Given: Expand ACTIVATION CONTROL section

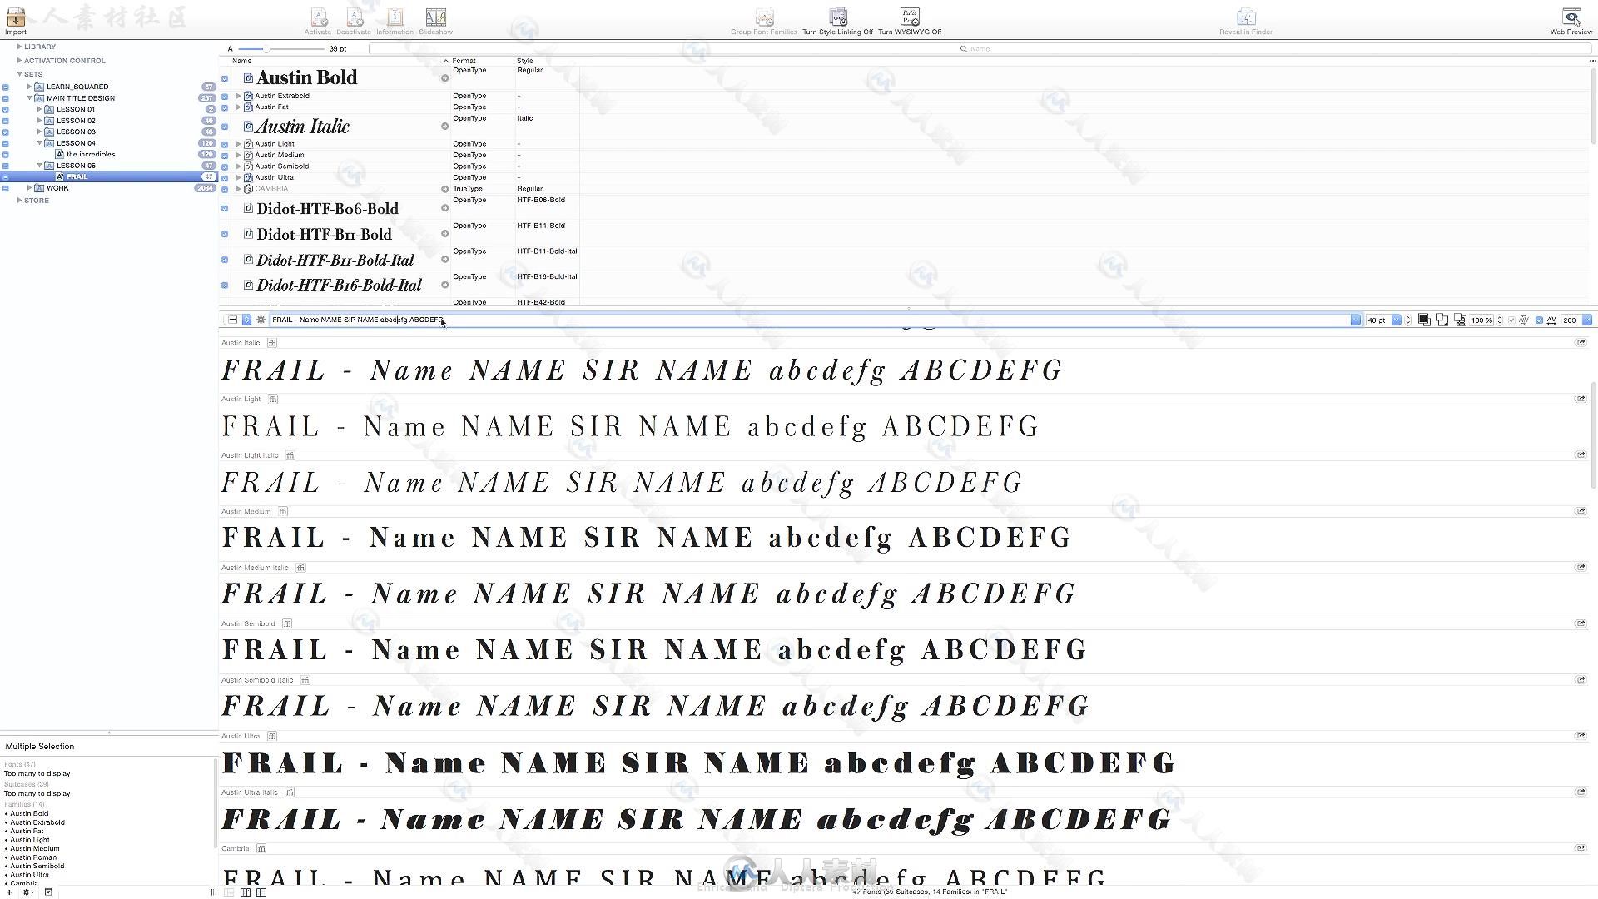Looking at the screenshot, I should tap(19, 60).
